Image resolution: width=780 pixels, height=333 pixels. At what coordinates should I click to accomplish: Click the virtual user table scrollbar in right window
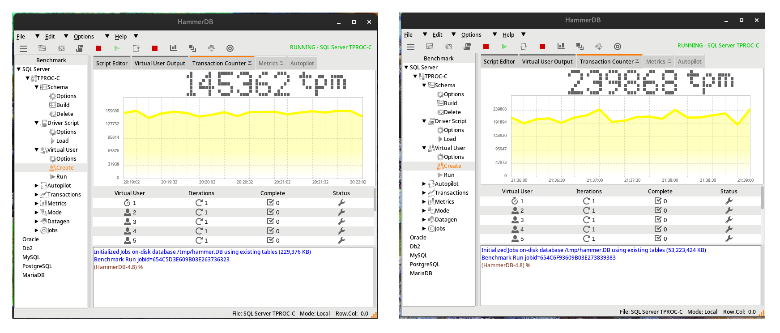click(762, 198)
